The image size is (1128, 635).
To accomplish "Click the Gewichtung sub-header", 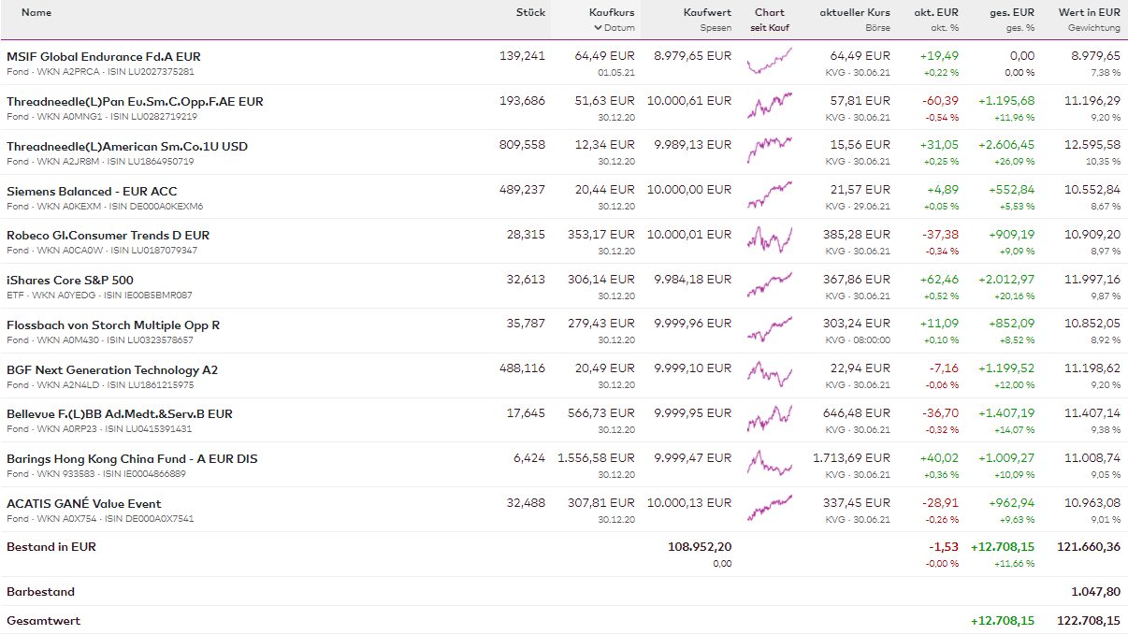I will (1094, 28).
